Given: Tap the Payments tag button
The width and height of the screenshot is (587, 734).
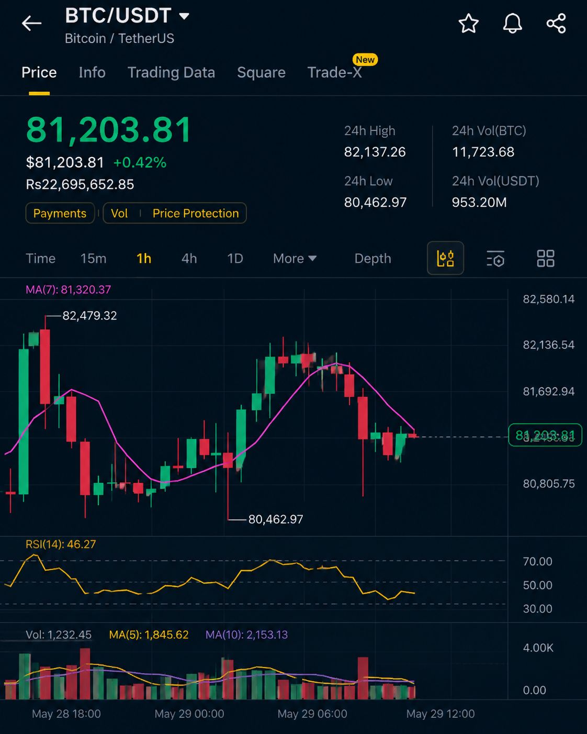Looking at the screenshot, I should pos(60,213).
